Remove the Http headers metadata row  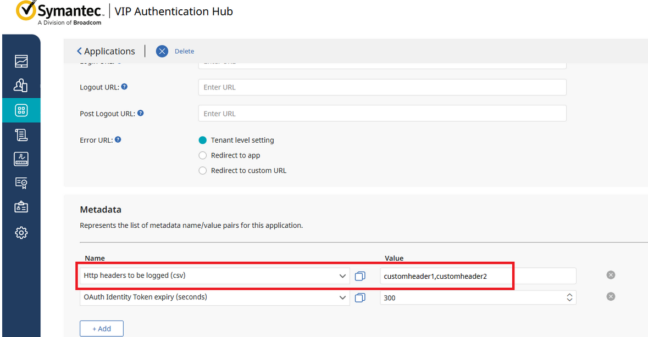click(x=611, y=275)
